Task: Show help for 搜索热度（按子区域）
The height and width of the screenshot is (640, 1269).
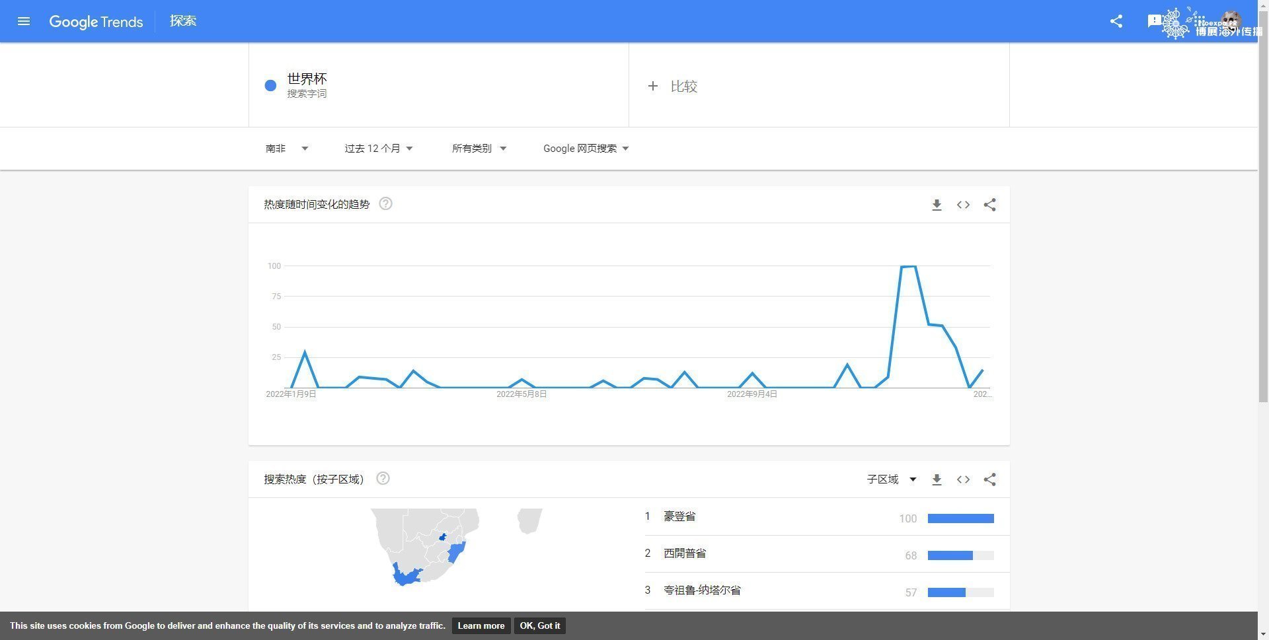Action: 383,478
